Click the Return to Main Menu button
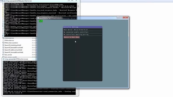Image resolution: width=173 pixels, height=97 pixels. point(71,37)
